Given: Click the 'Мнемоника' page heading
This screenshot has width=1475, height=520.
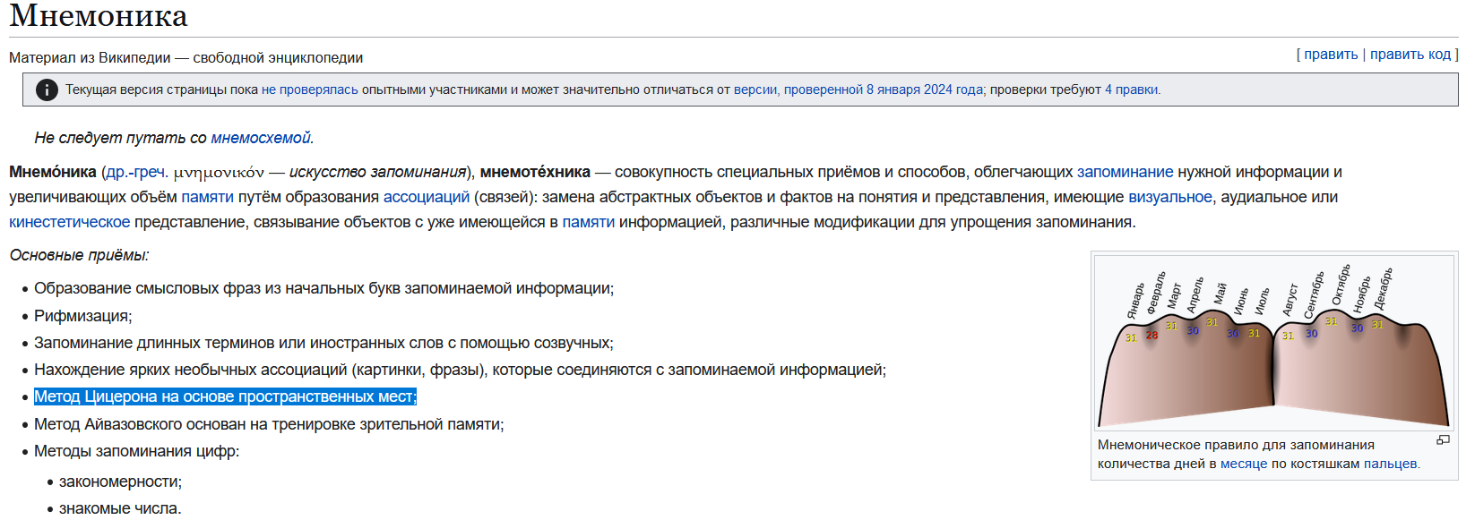Looking at the screenshot, I should [99, 16].
